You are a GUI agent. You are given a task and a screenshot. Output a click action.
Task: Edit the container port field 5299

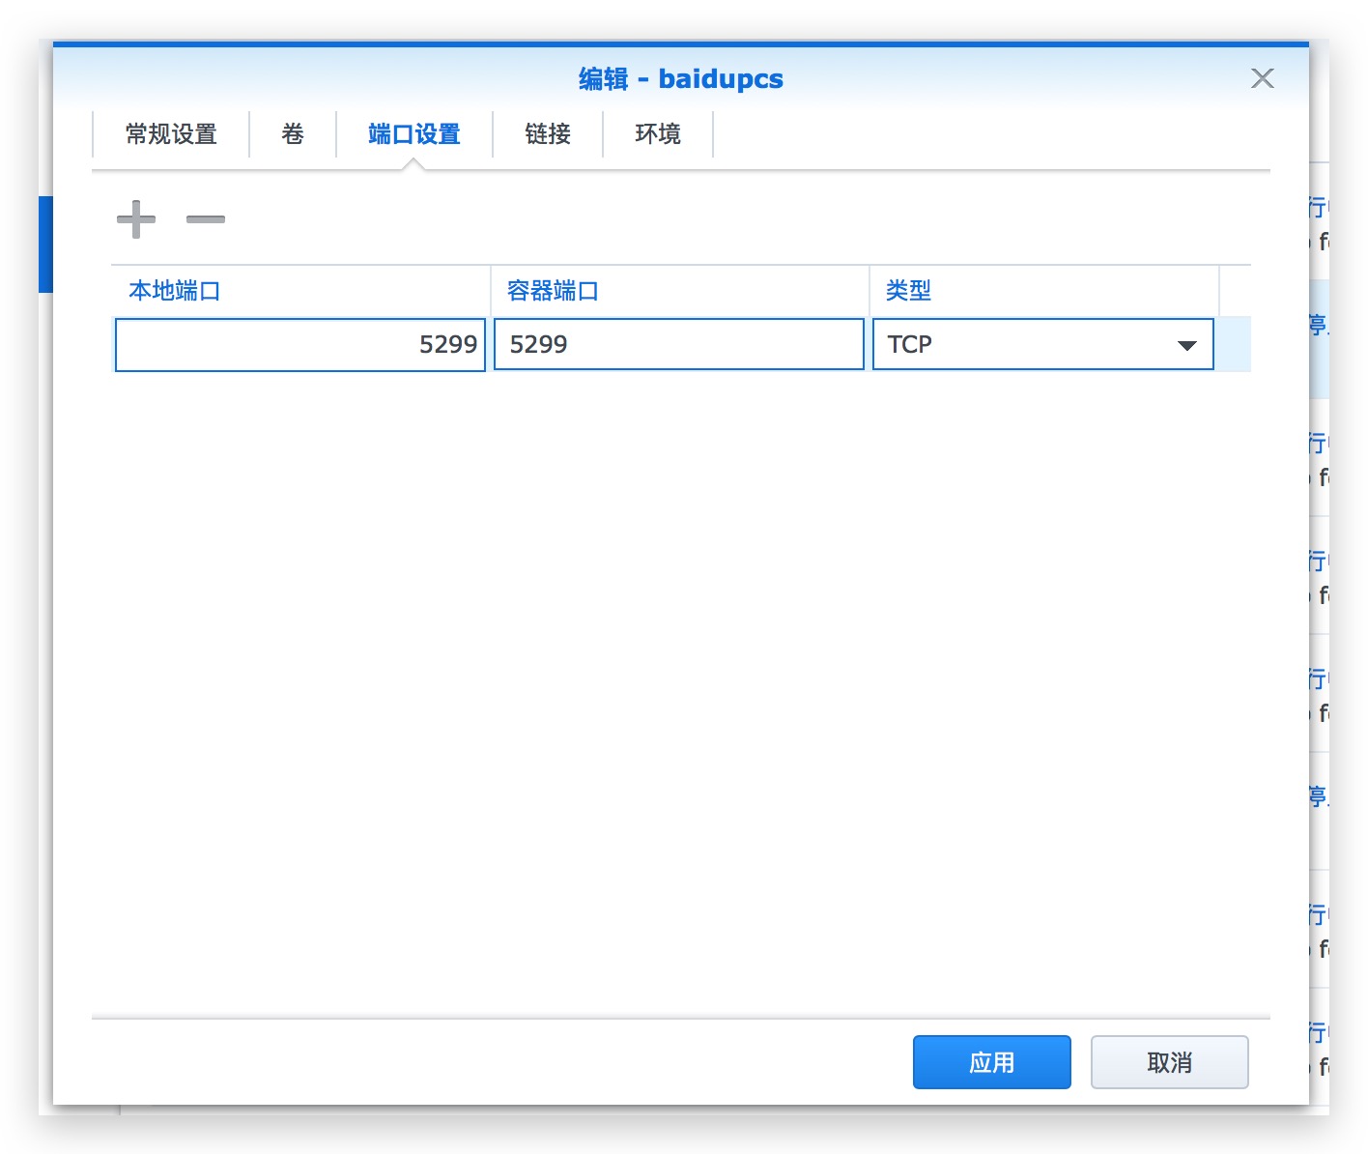tap(679, 344)
